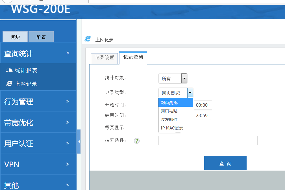Select 网页浏览 from the dropdown list

click(175, 103)
